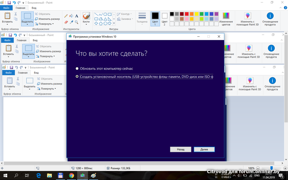Open the Customize Quick Access dropdown in the main title bar
The image size is (288, 180).
23,3
